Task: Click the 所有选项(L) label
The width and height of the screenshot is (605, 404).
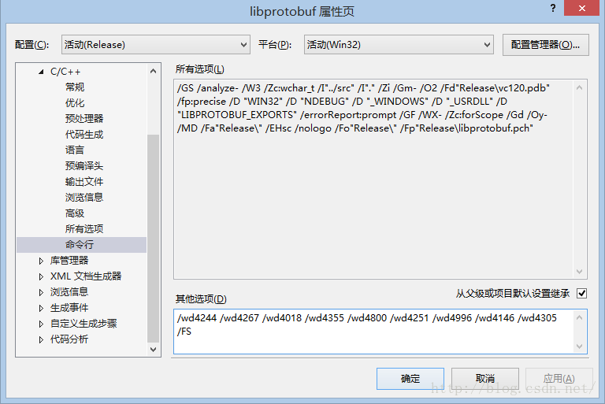Action: tap(200, 69)
